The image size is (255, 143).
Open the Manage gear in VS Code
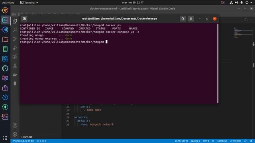click(15, 134)
